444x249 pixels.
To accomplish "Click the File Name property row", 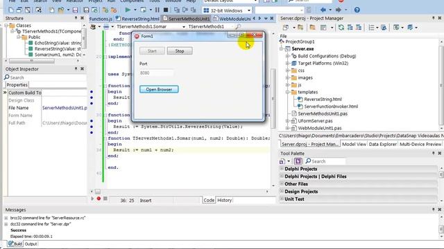I will [47, 108].
